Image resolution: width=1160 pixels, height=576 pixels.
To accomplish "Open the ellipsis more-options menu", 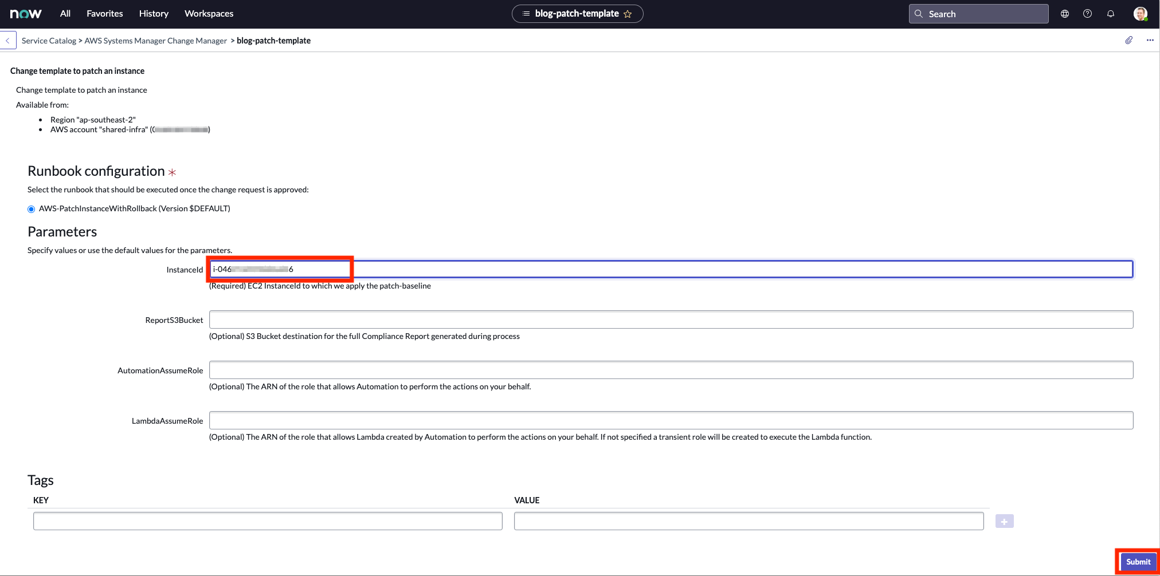I will point(1150,40).
